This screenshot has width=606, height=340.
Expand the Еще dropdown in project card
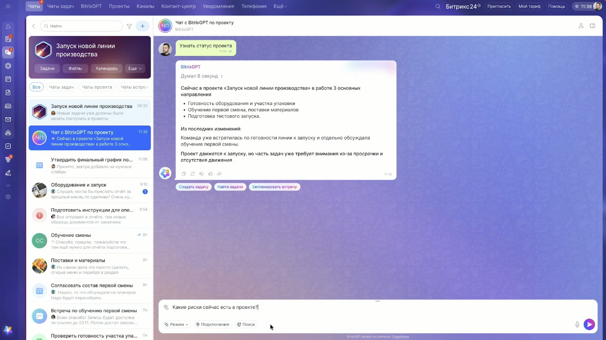135,69
